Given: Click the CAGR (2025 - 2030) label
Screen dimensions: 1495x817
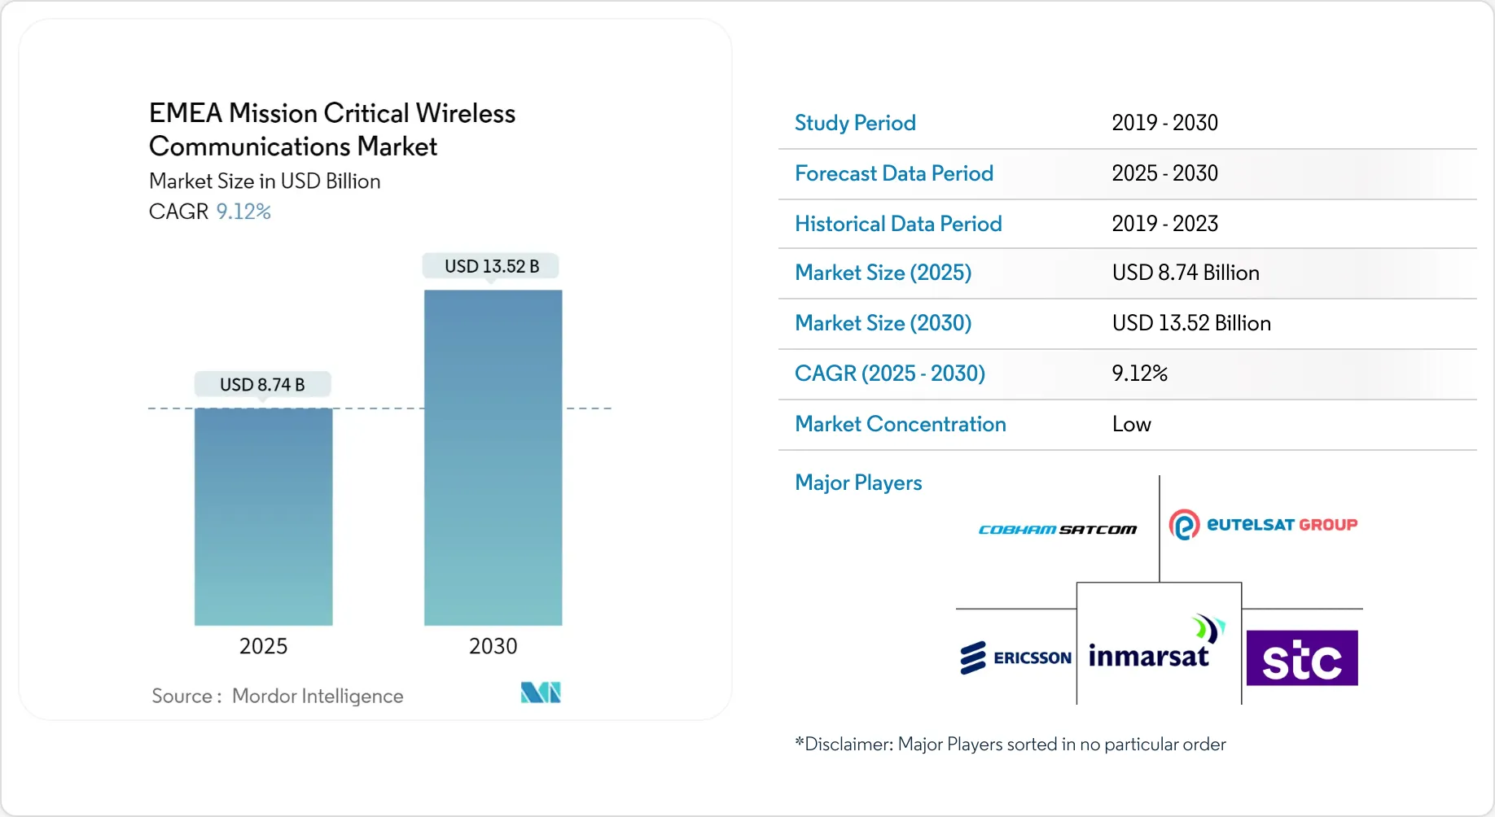Looking at the screenshot, I should click(x=890, y=374).
